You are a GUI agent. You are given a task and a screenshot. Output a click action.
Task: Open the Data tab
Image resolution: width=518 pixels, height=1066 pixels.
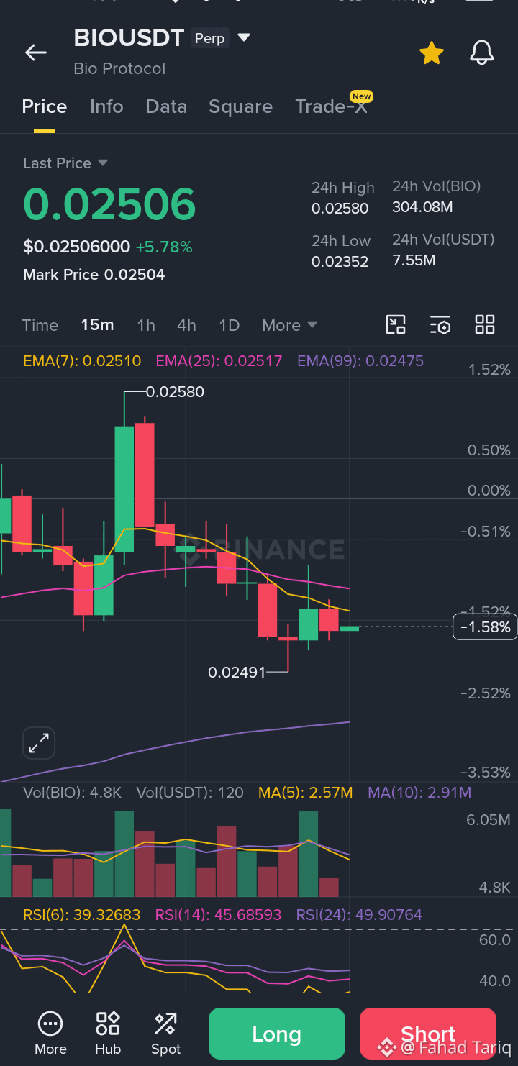point(166,106)
